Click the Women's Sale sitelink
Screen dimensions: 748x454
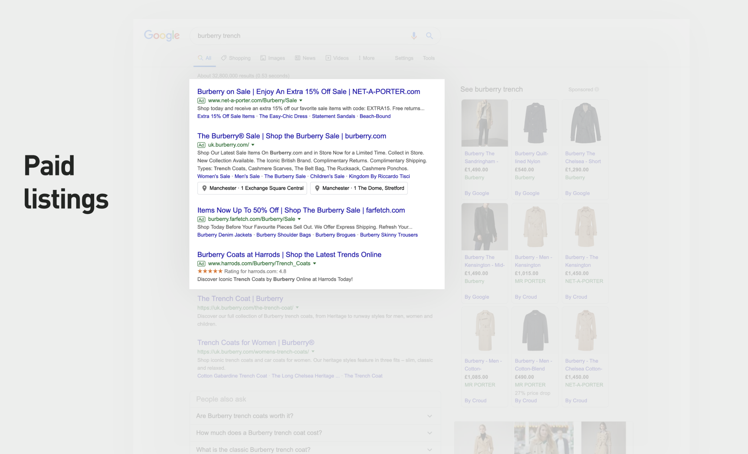pyautogui.click(x=213, y=176)
